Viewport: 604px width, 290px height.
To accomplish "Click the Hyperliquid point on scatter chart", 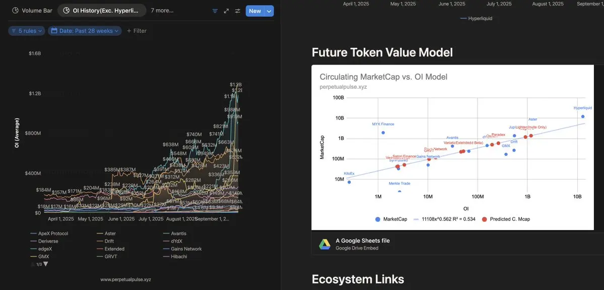I will pyautogui.click(x=582, y=117).
